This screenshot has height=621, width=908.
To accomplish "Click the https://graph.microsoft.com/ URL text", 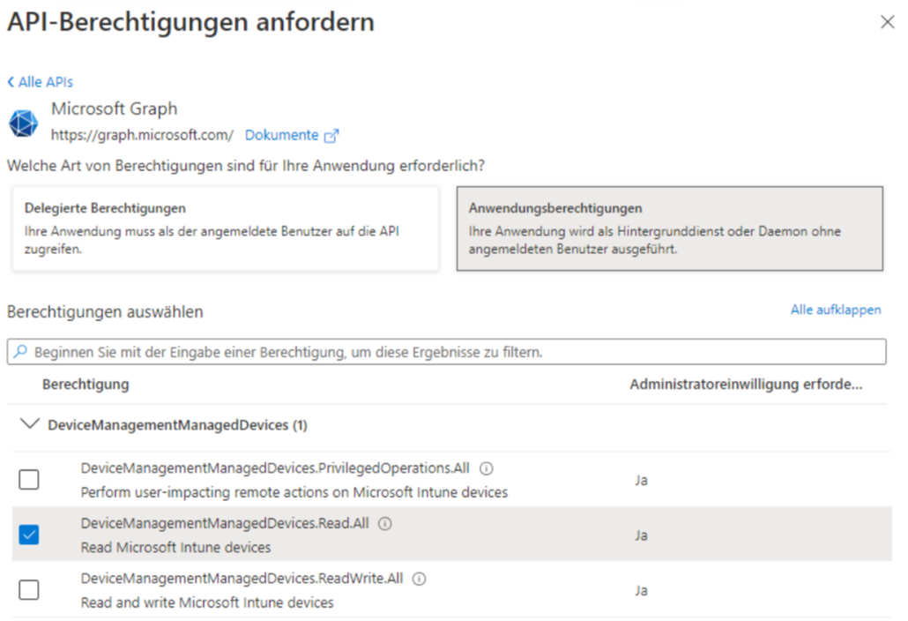I will (142, 135).
